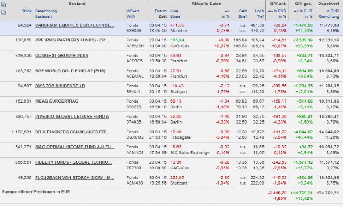This screenshot has height=206, width=343.
Task: Select WKN A0M430 cell
Action: pos(135,183)
